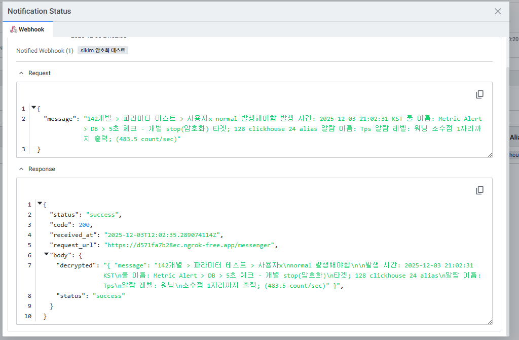Collapse the Request section chevron
Viewport: 519px width, 340px height.
coord(21,73)
